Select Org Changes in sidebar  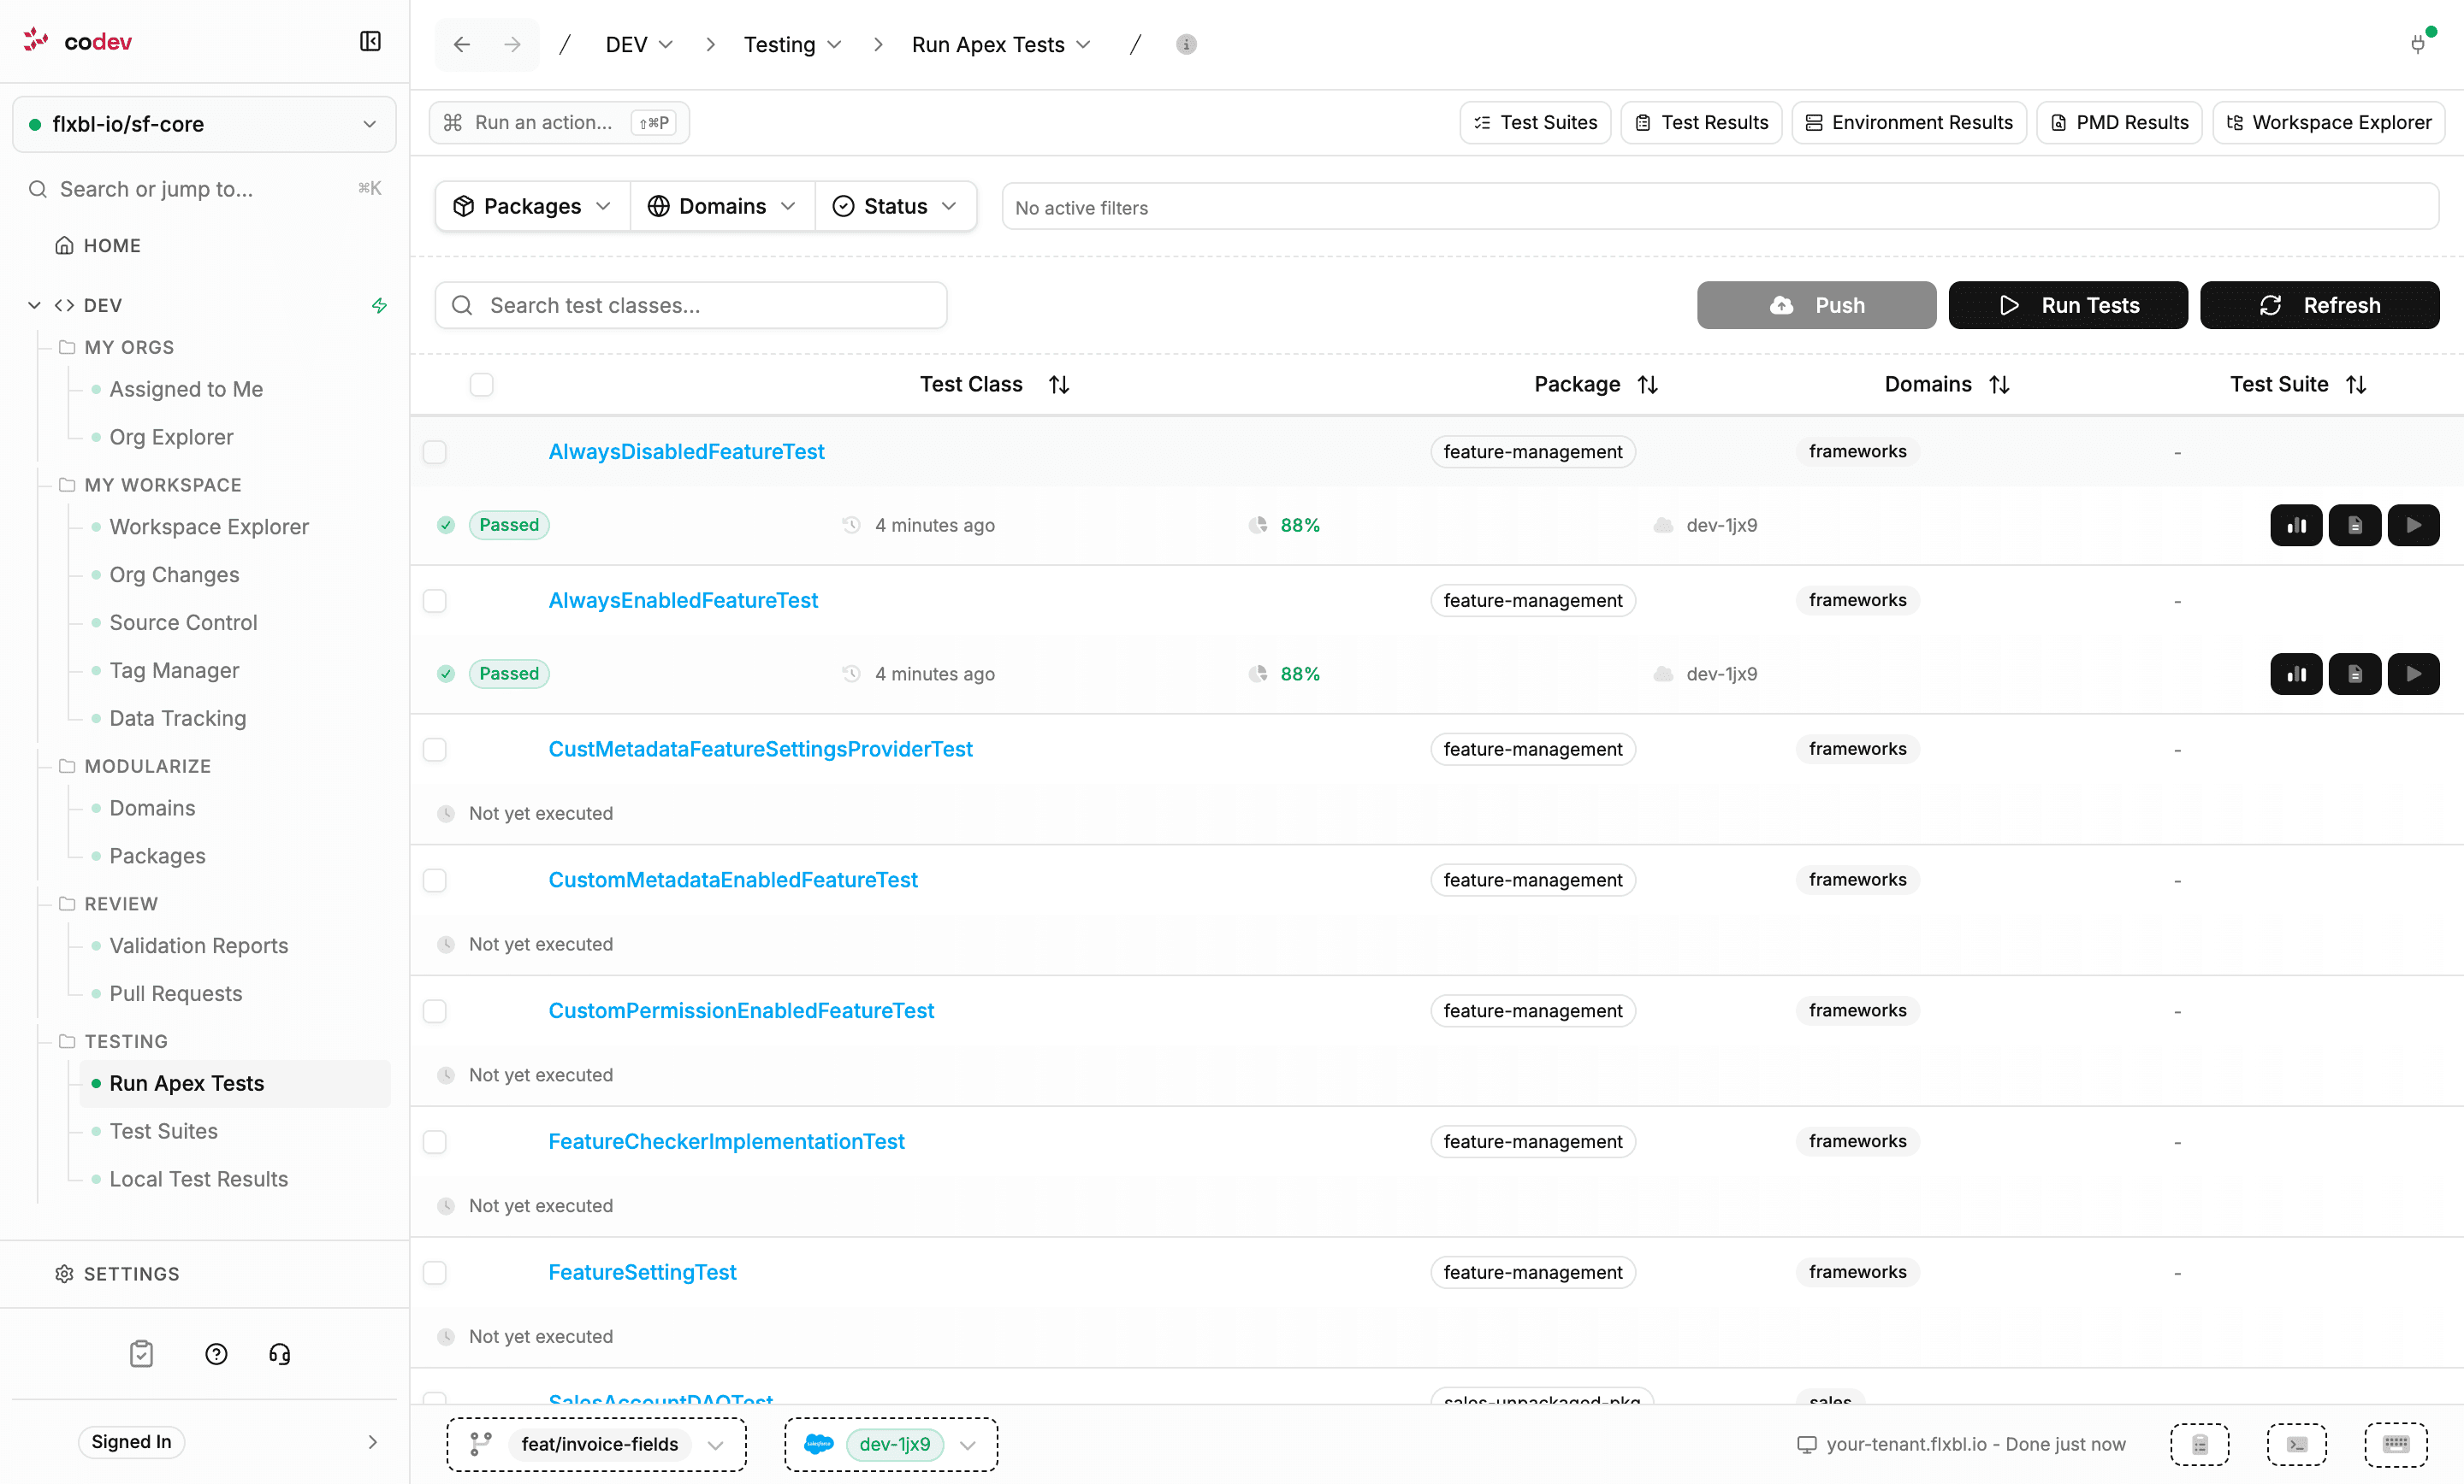(174, 574)
